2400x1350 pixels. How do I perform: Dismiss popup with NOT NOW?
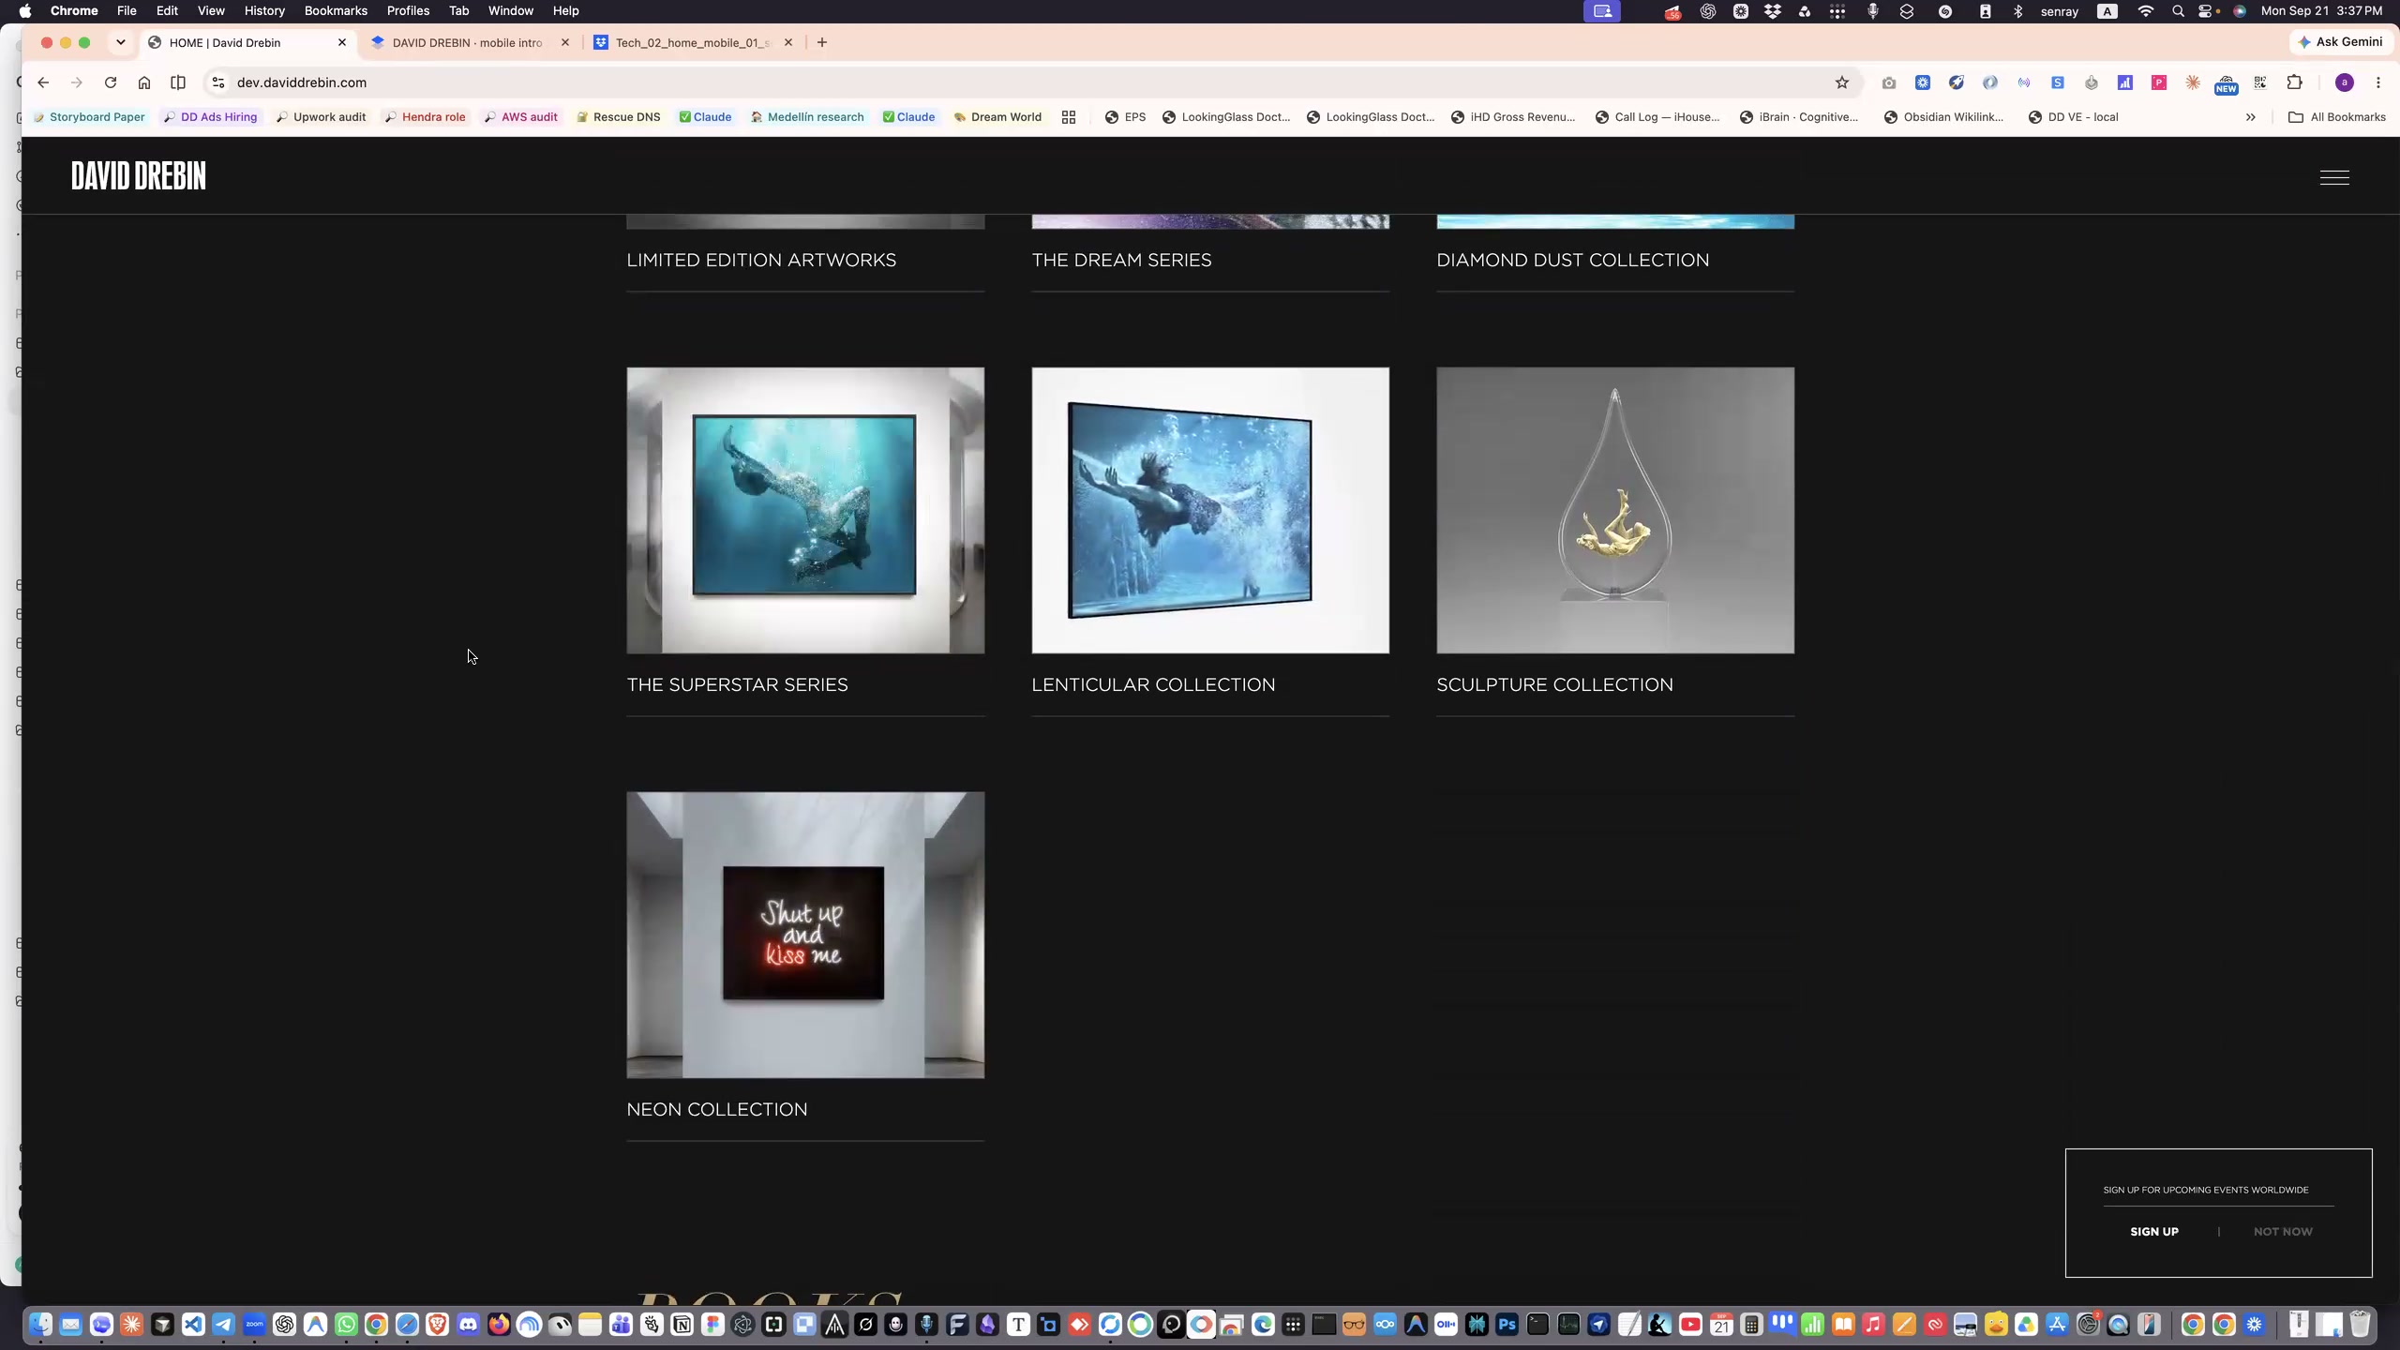tap(2283, 1231)
